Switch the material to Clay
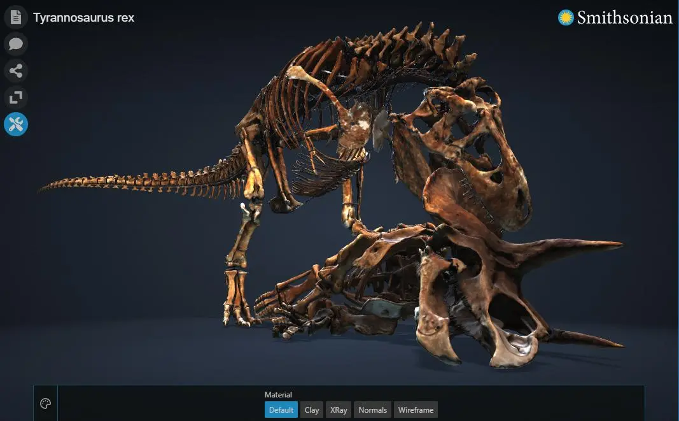This screenshot has width=679, height=421. tap(312, 410)
